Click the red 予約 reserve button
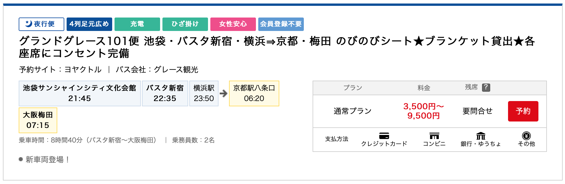565x184 pixels. pos(523,111)
